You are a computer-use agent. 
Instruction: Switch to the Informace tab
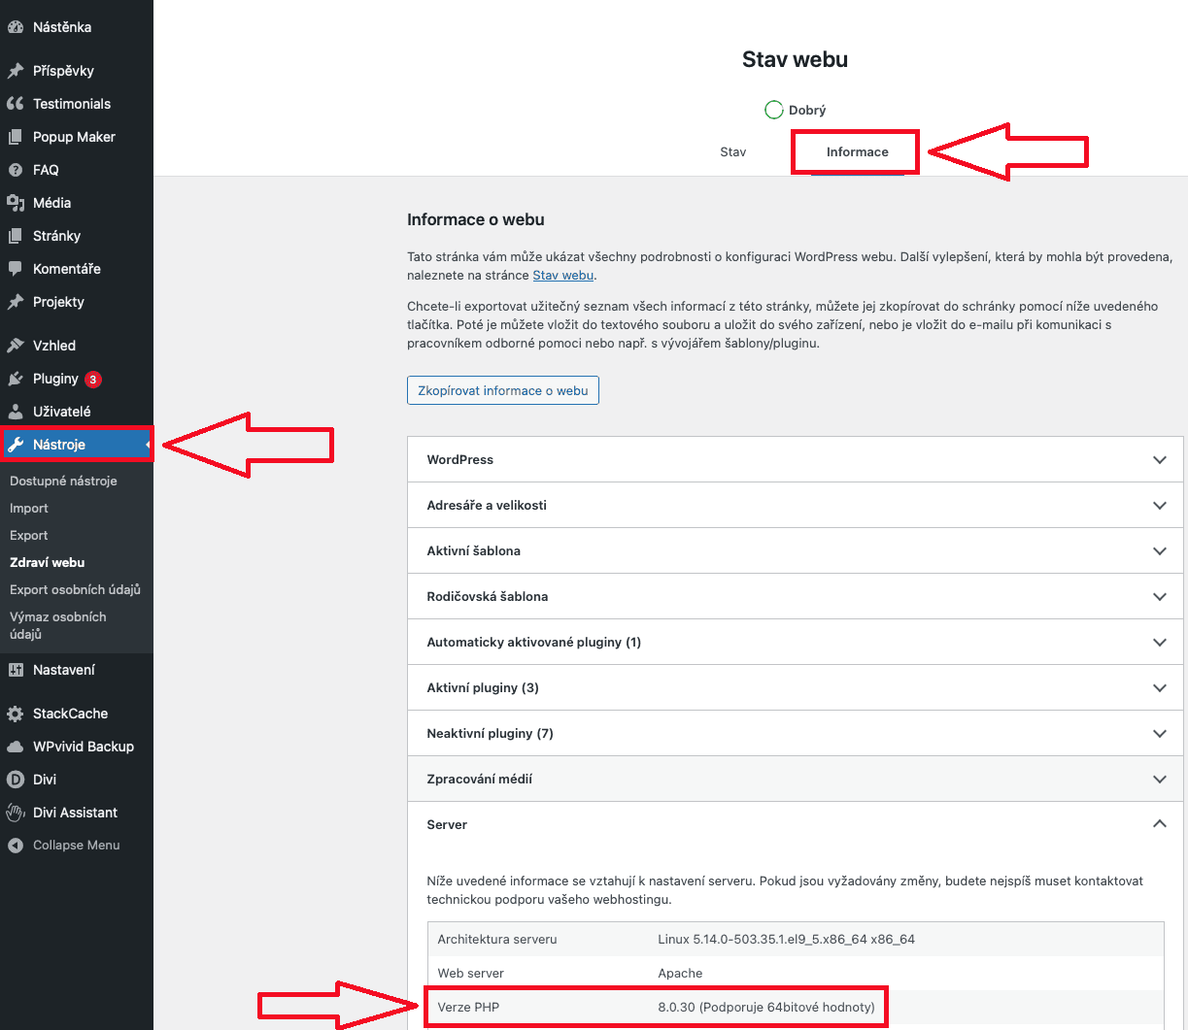(x=858, y=151)
